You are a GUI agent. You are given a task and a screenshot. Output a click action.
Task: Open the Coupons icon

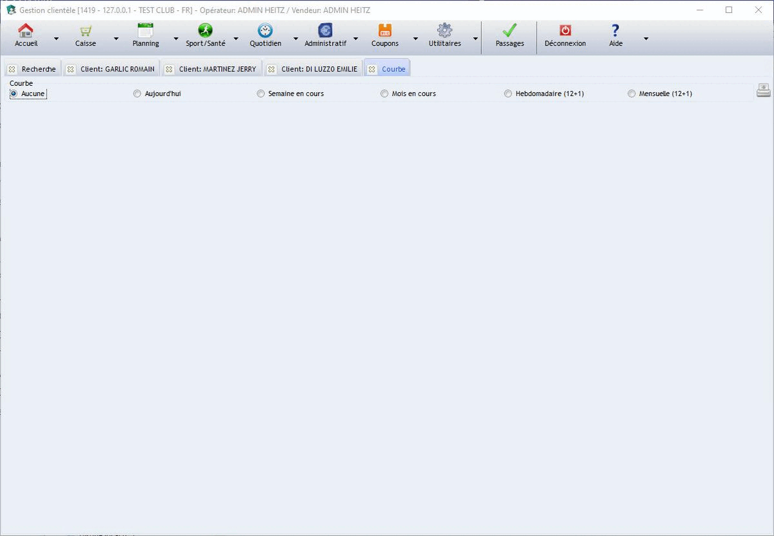[384, 31]
